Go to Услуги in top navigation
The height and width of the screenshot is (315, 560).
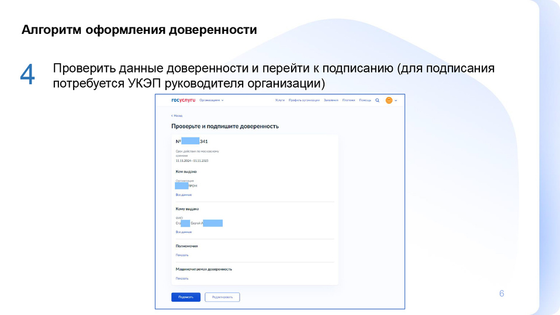point(280,101)
